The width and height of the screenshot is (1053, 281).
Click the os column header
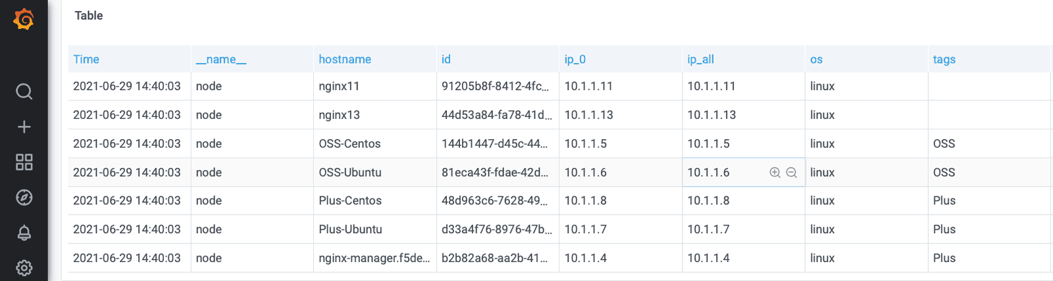[x=816, y=59]
